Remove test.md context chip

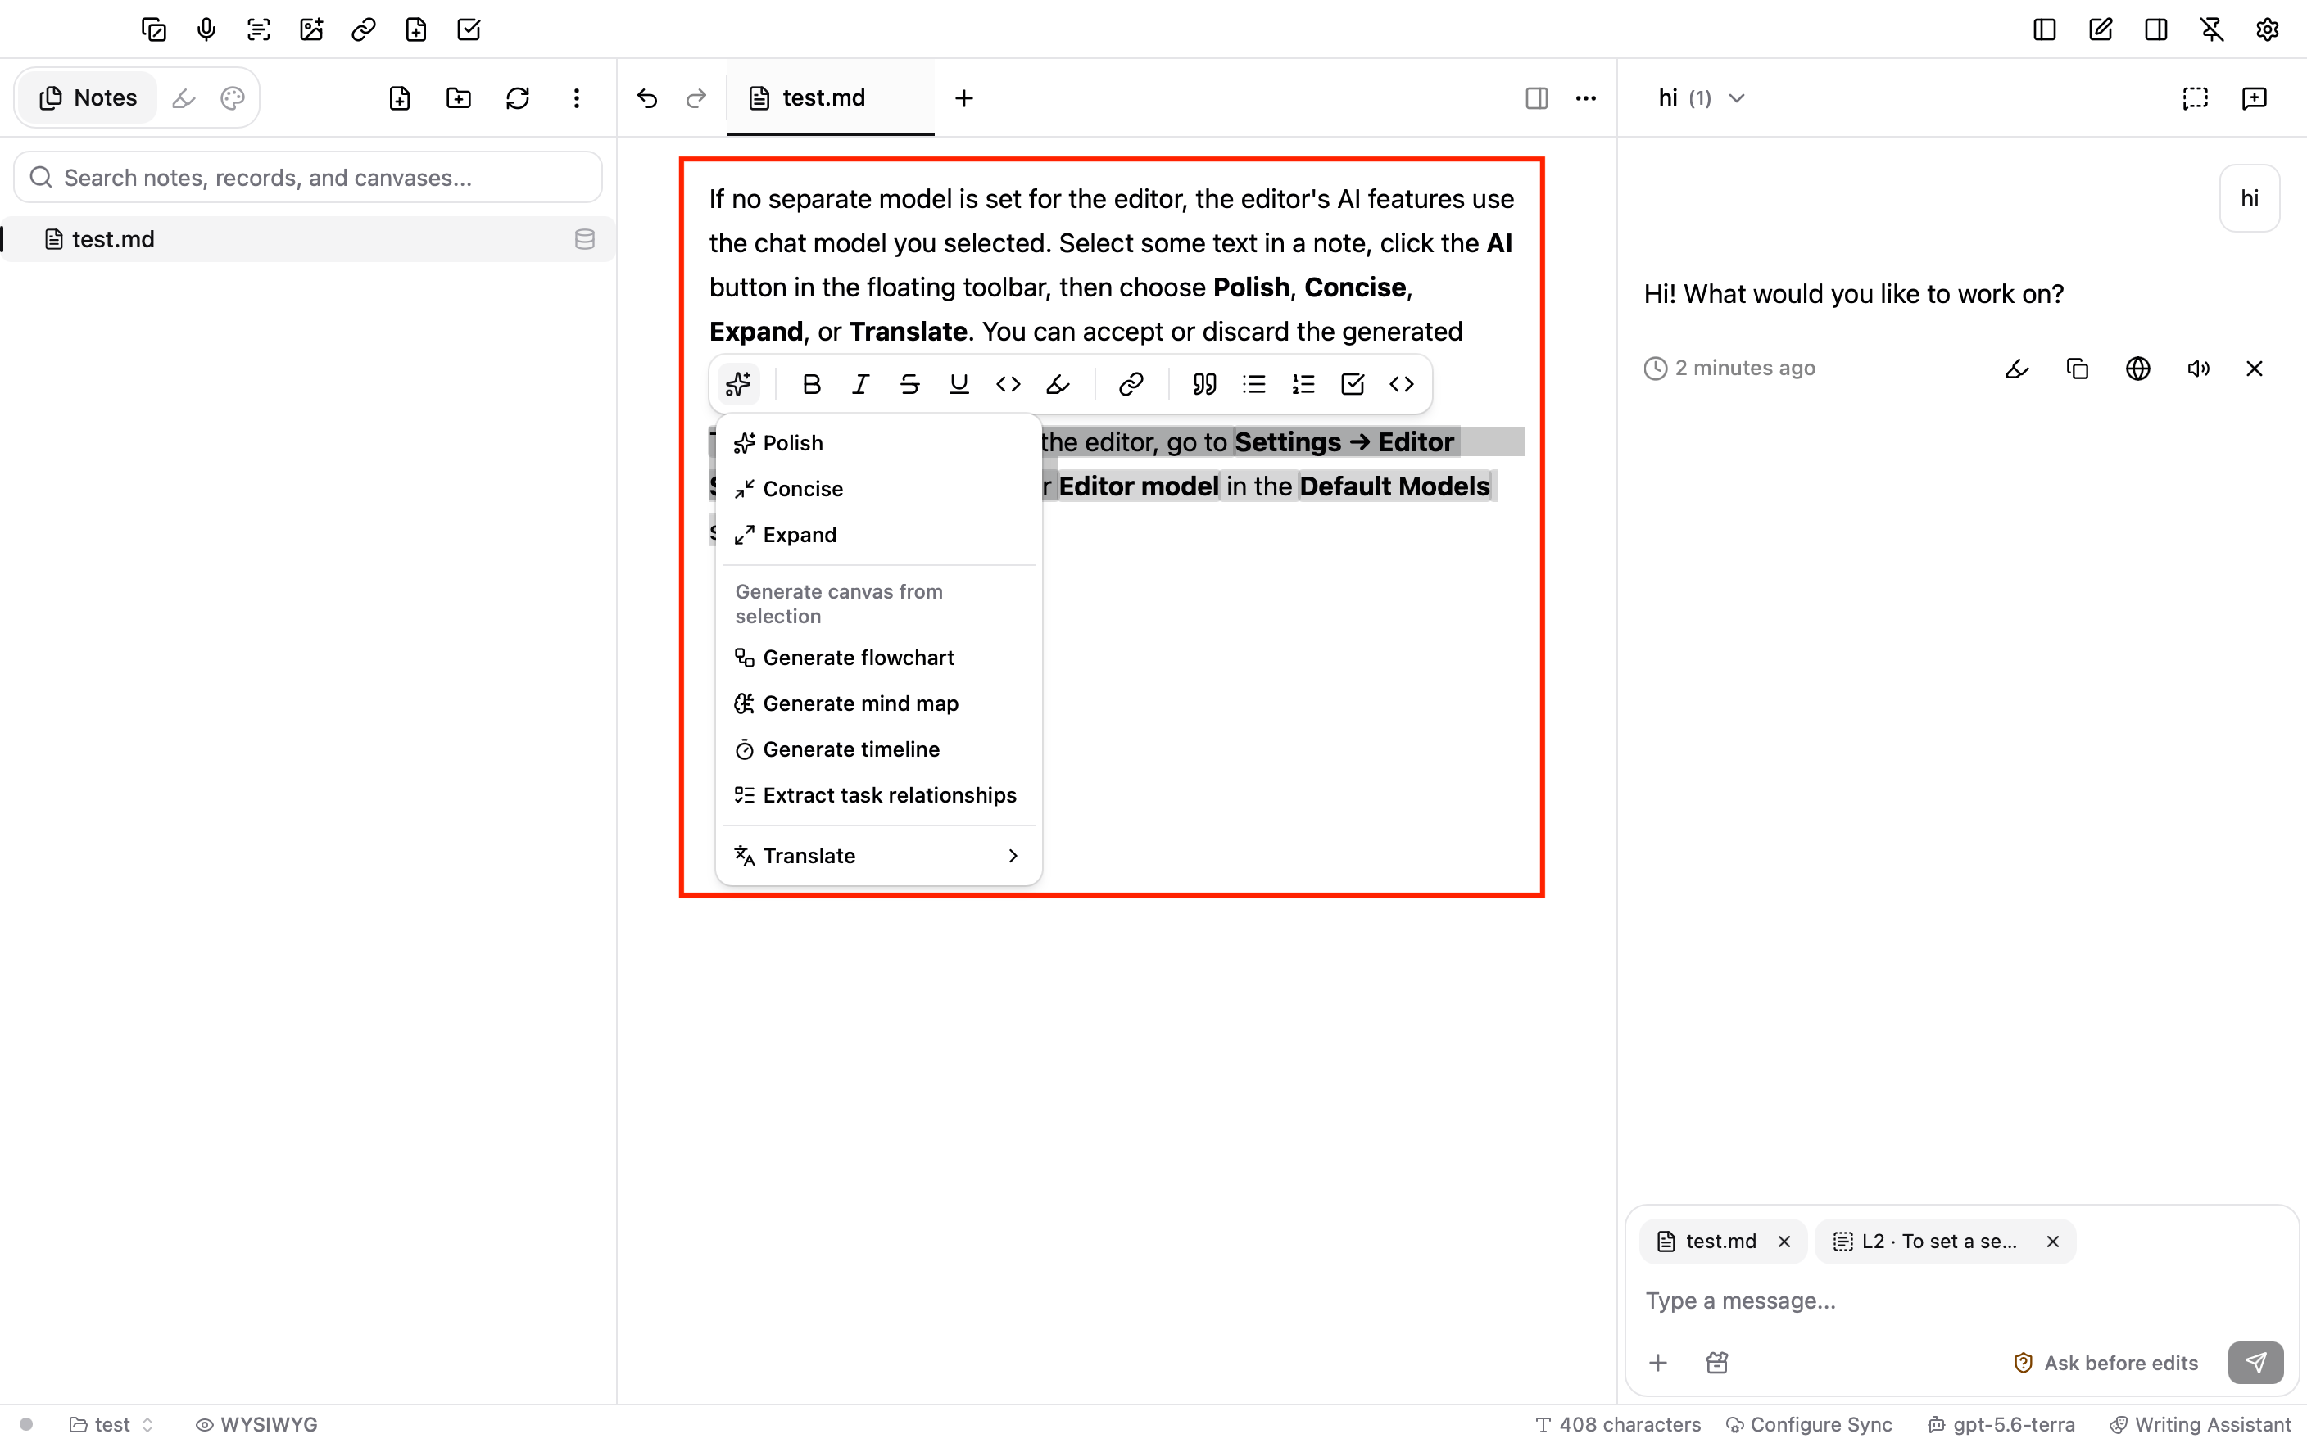point(1784,1241)
